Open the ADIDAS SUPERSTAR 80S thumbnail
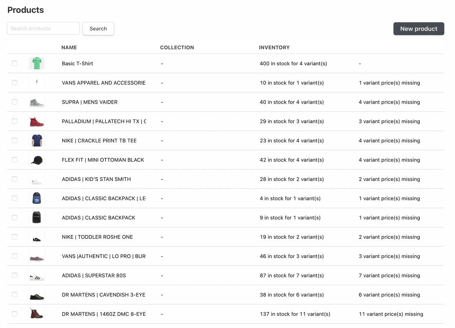Image resolution: width=455 pixels, height=328 pixels. point(37,275)
